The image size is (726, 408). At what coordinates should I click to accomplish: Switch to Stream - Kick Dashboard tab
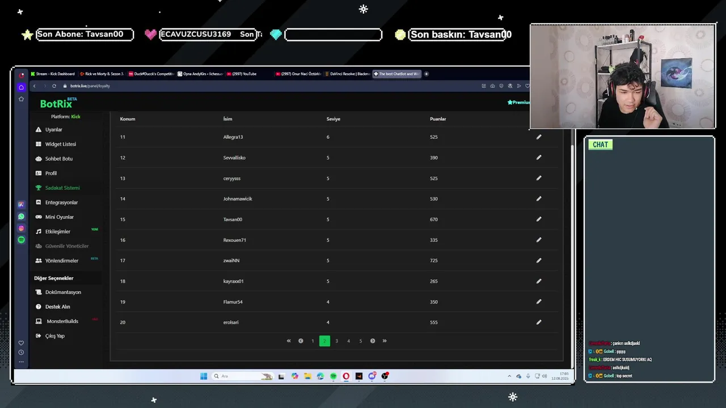53,74
